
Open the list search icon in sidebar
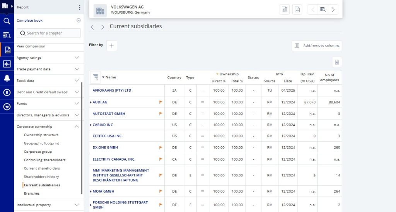[7, 35]
